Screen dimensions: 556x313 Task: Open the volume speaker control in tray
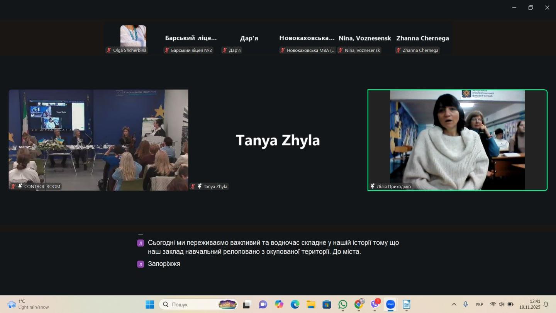[501, 304]
